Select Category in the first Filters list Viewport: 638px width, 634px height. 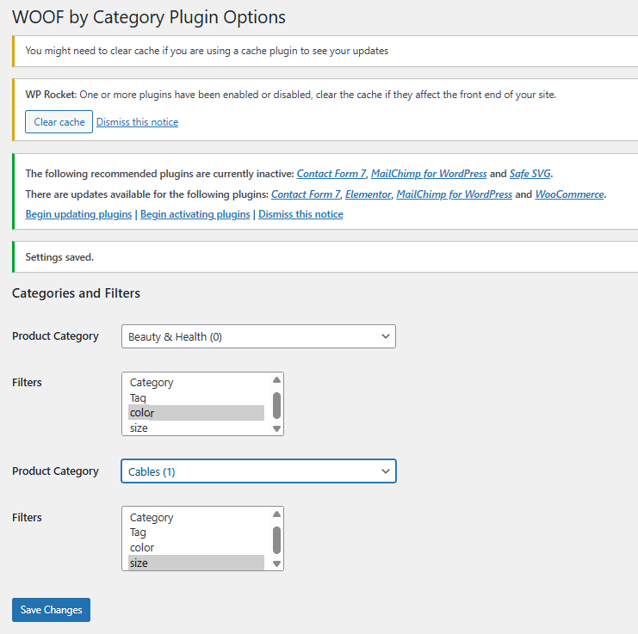pyautogui.click(x=152, y=383)
